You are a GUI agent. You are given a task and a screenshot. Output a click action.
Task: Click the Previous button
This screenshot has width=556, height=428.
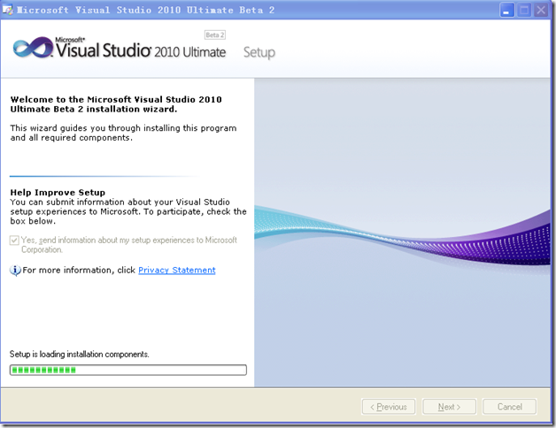(x=389, y=407)
